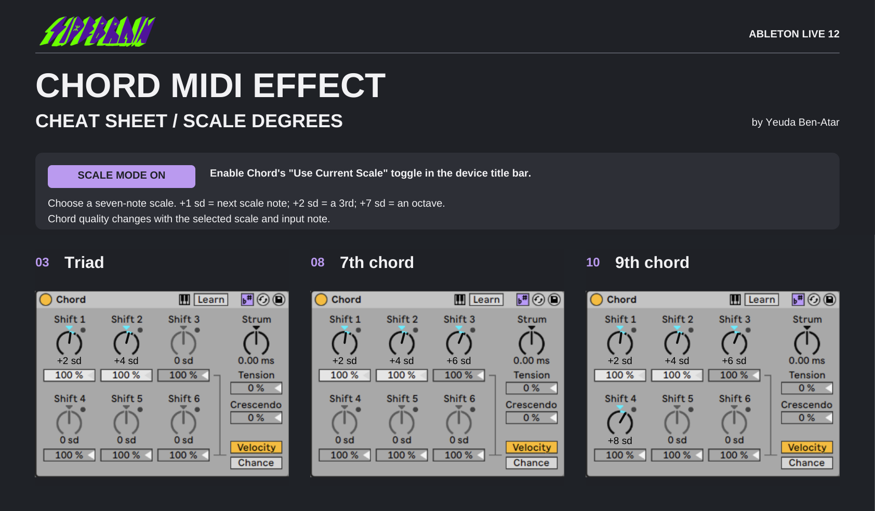Click the Shift 3 knob in the Triad device

183,342
